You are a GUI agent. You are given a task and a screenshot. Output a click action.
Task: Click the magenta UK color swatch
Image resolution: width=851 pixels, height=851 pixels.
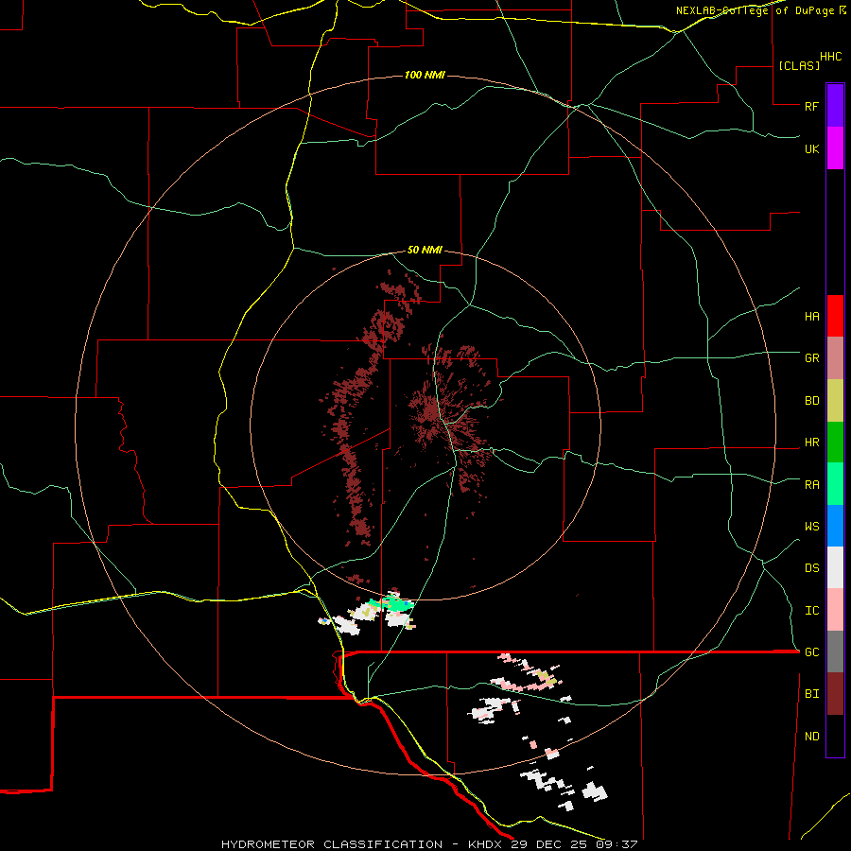coord(835,148)
